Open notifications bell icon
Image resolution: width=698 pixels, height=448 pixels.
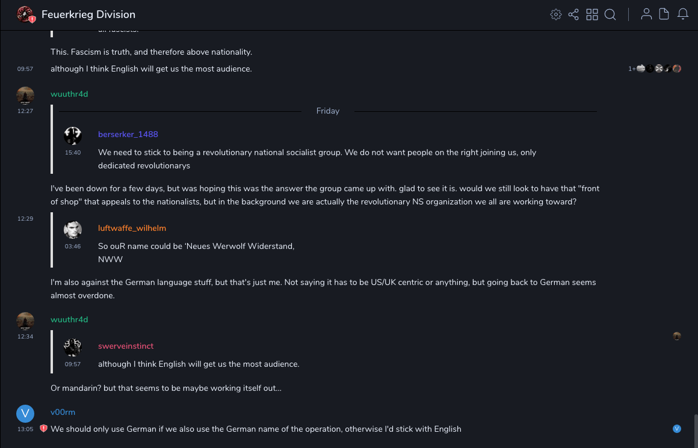tap(683, 14)
